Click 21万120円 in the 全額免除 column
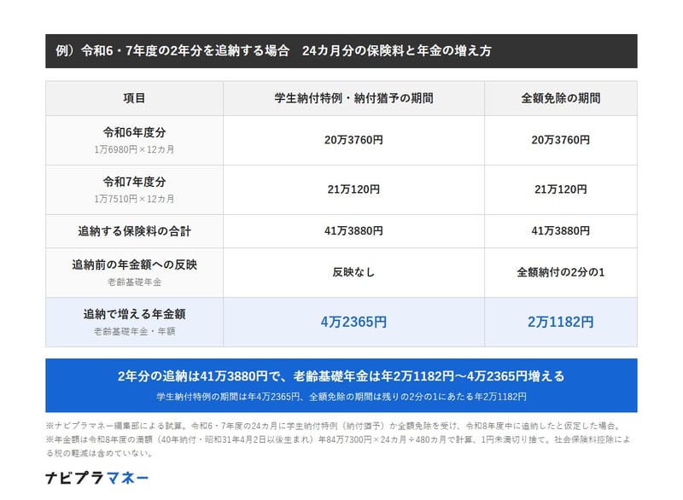This screenshot has height=500, width=683. 561,189
